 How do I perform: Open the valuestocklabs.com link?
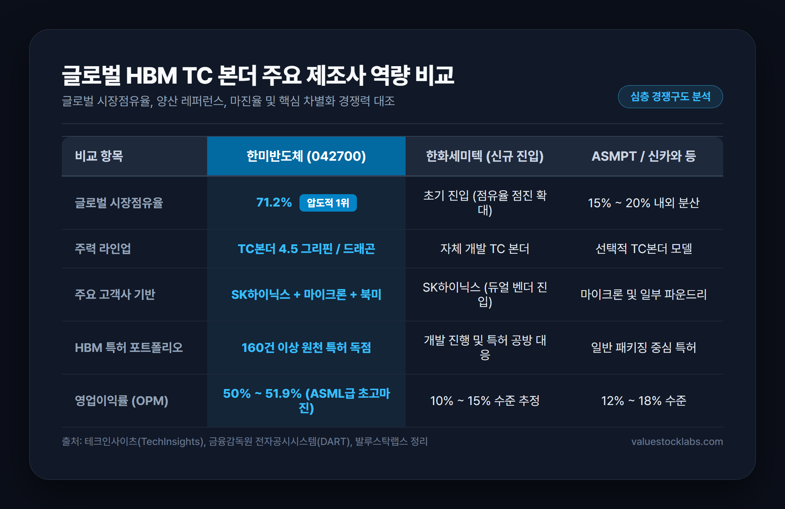(x=677, y=441)
